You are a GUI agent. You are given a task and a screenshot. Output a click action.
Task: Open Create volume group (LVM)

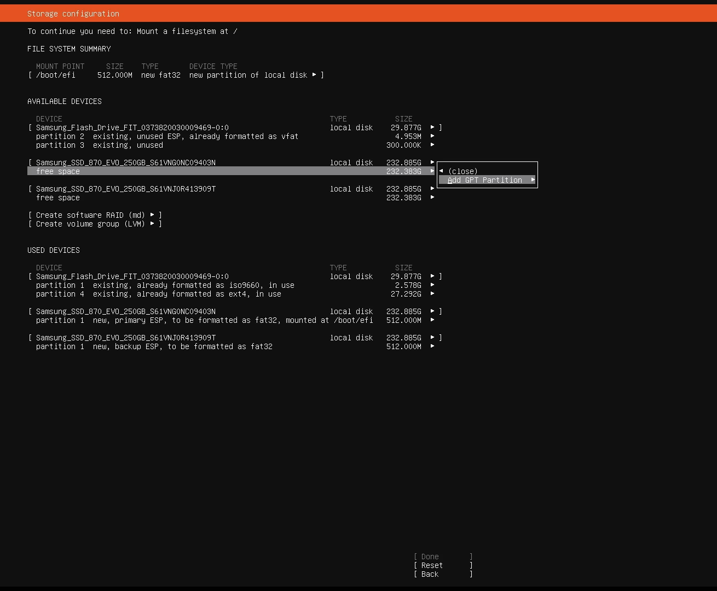(x=95, y=224)
